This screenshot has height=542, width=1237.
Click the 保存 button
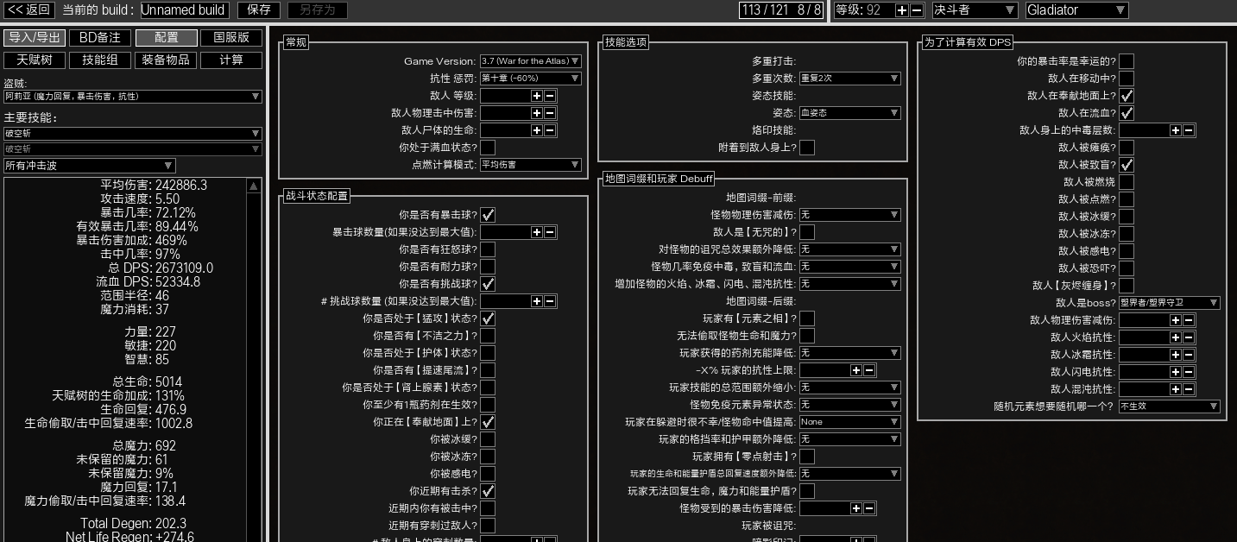click(258, 10)
